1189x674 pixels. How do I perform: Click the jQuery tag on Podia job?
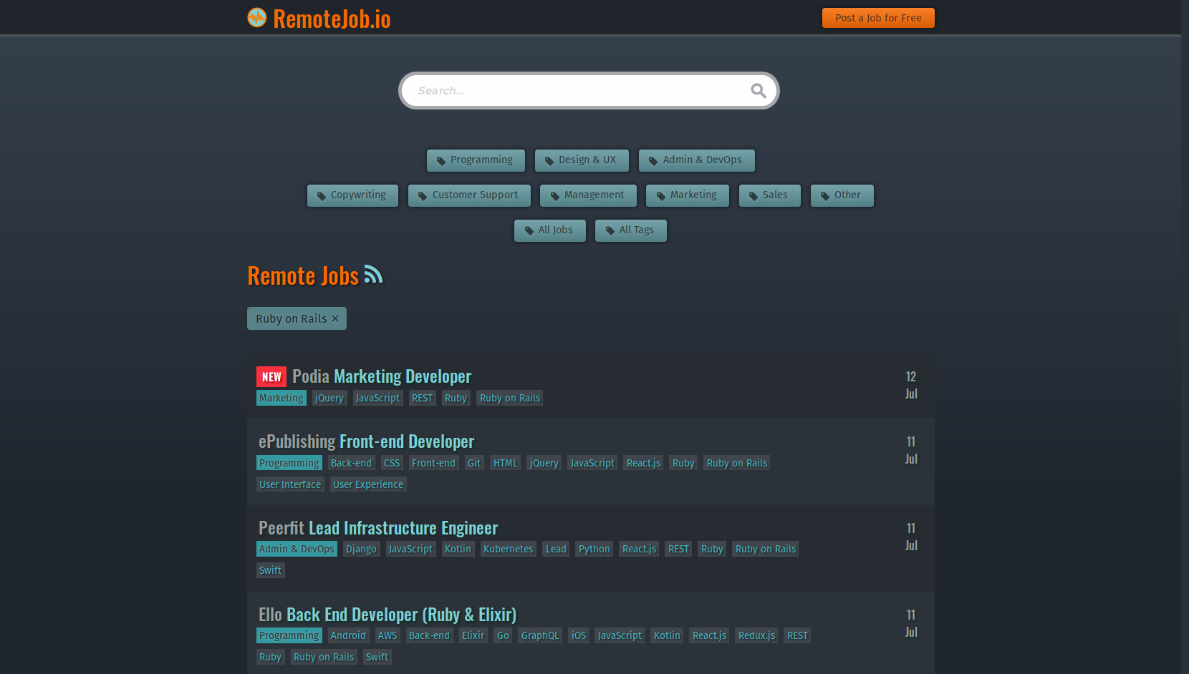[329, 398]
